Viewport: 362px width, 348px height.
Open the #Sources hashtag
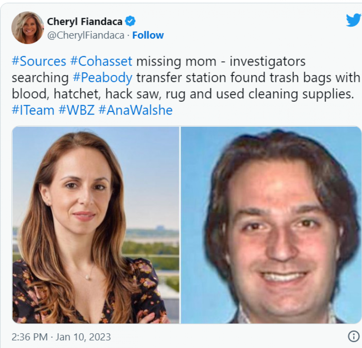(x=39, y=61)
